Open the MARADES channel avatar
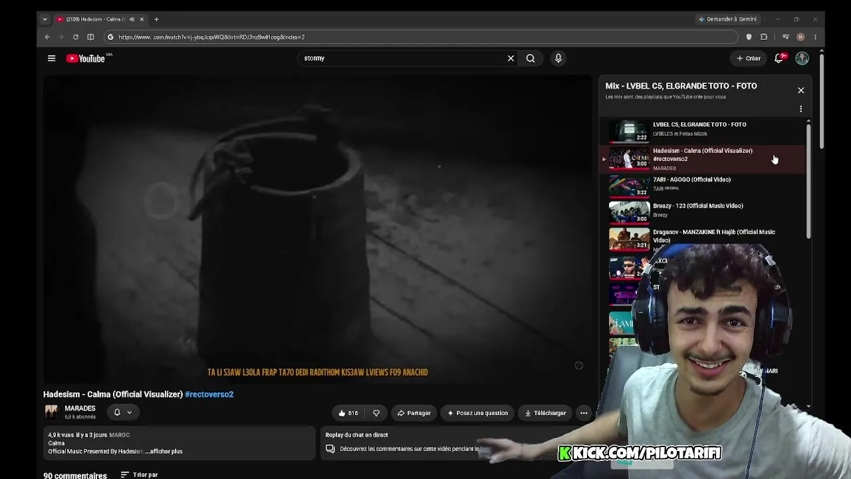 coord(51,412)
